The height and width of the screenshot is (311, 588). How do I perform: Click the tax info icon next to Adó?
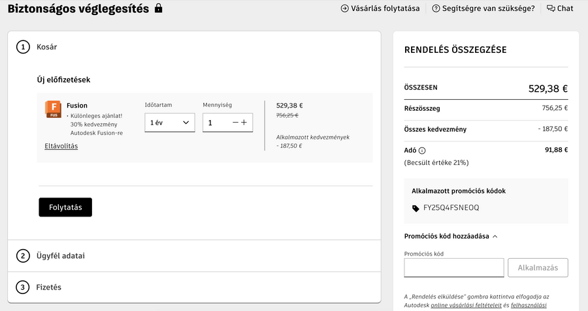421,150
